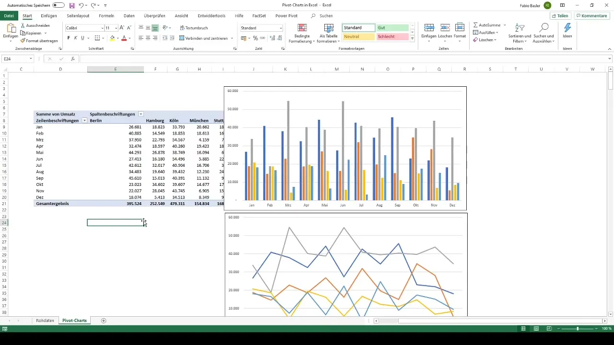Viewport: 614px width, 345px height.
Task: Open the Daten ribbon tab
Action: 129,16
